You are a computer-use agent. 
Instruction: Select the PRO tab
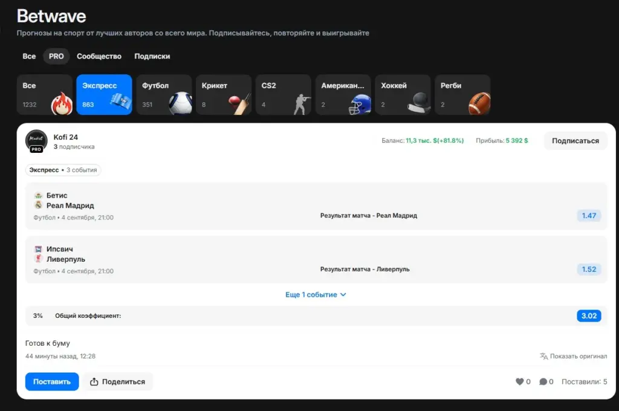pos(56,56)
